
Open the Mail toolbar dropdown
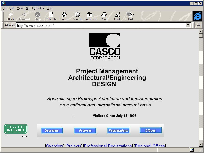pos(133,15)
